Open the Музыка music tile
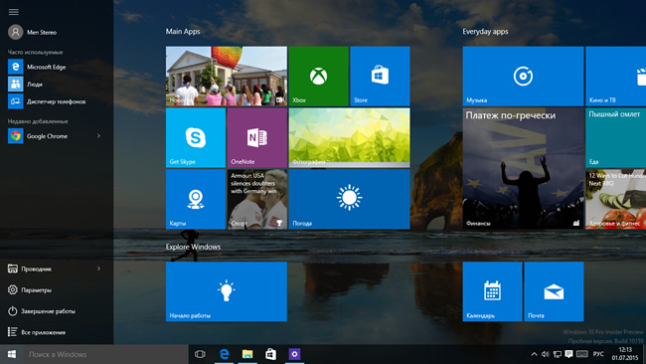This screenshot has width=646, height=364. coord(523,77)
